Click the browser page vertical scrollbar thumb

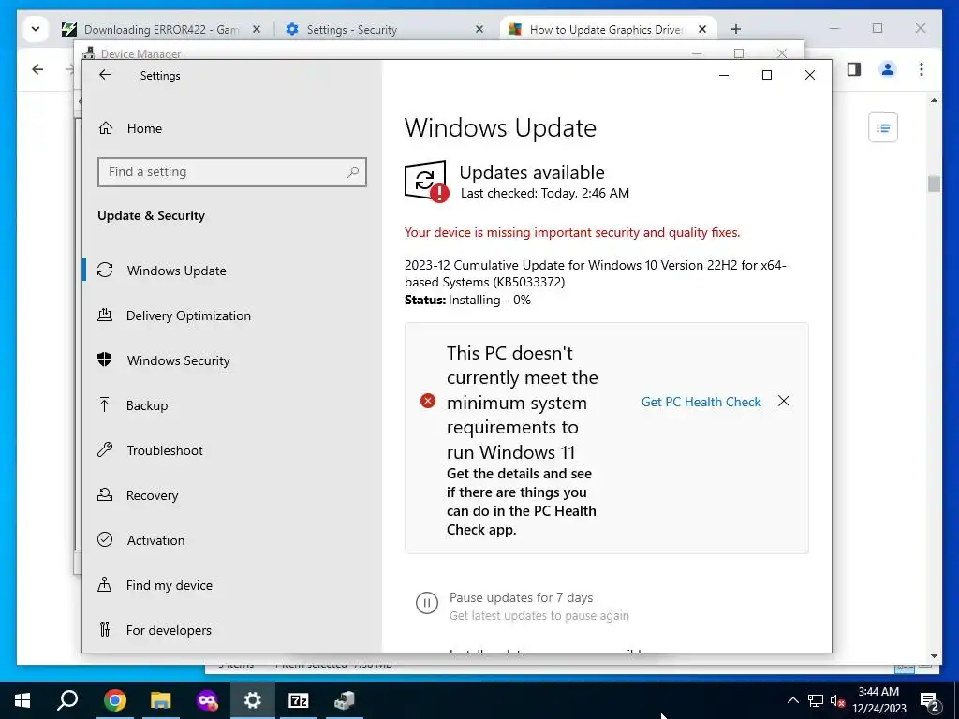pos(934,183)
